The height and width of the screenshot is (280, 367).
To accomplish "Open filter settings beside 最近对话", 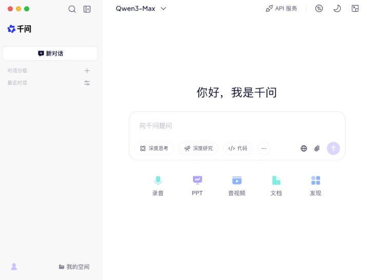I will point(87,83).
